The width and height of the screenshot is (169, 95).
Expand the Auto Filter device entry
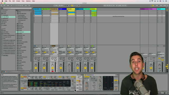pyautogui.click(x=16, y=23)
